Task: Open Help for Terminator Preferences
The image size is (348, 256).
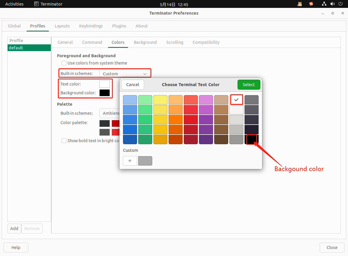Action: coord(16,248)
